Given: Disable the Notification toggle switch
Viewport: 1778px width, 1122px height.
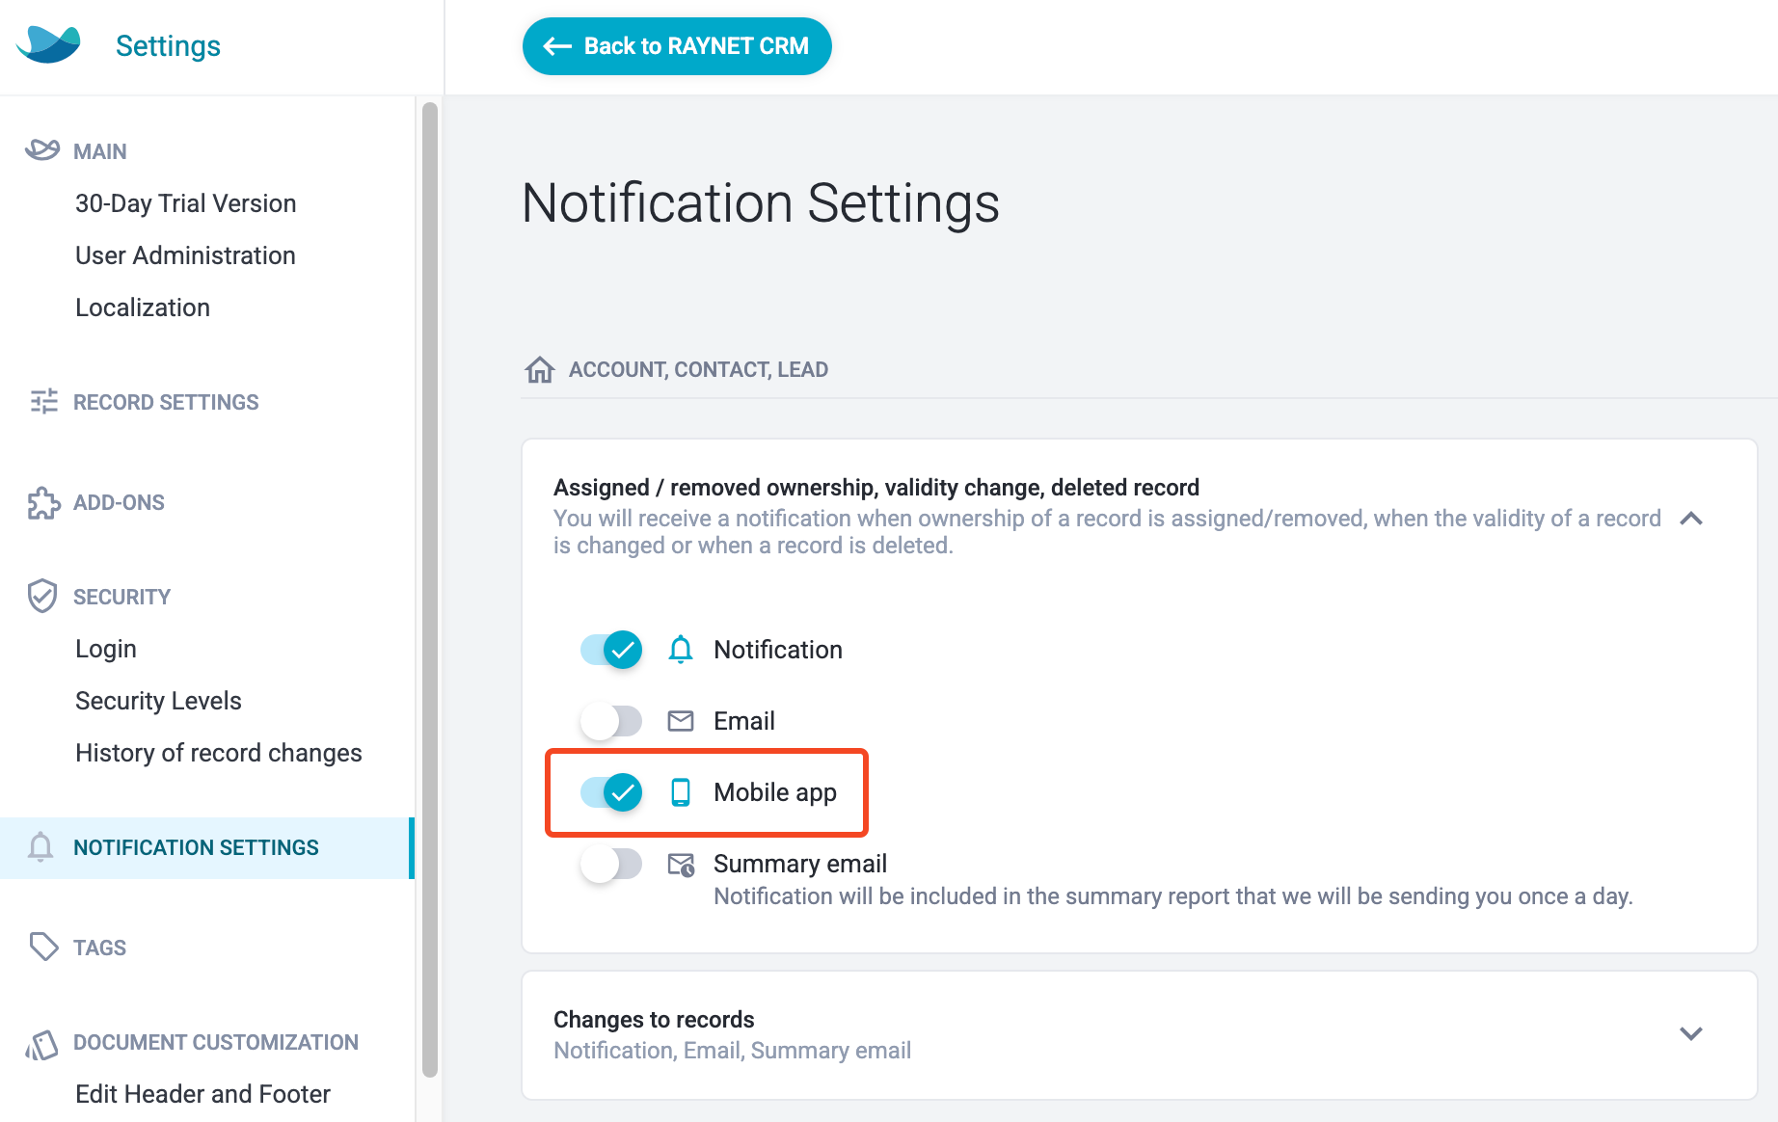Looking at the screenshot, I should (611, 650).
